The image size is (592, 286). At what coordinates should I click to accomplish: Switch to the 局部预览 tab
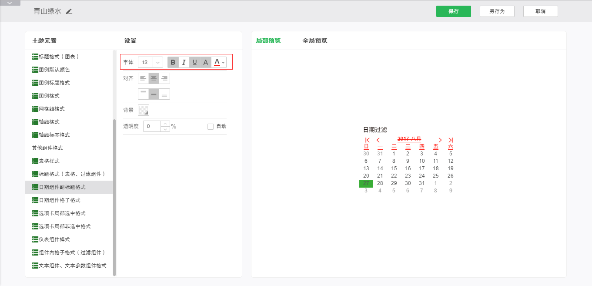click(268, 41)
